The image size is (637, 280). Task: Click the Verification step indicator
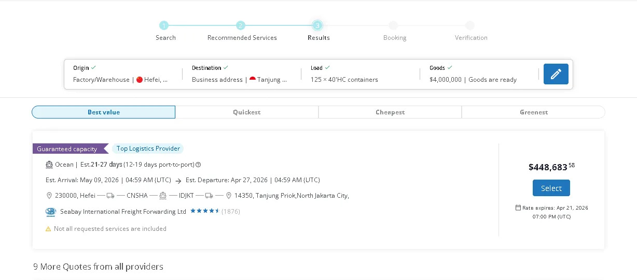[470, 25]
